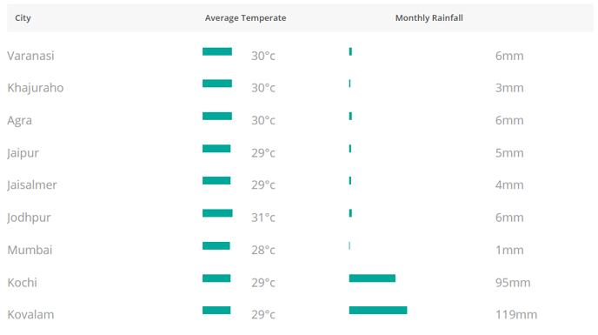This screenshot has width=598, height=335.
Task: Select the Jaipur city name
Action: (23, 153)
